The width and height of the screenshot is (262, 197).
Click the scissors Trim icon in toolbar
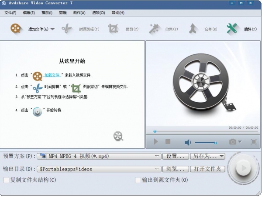click(x=66, y=29)
